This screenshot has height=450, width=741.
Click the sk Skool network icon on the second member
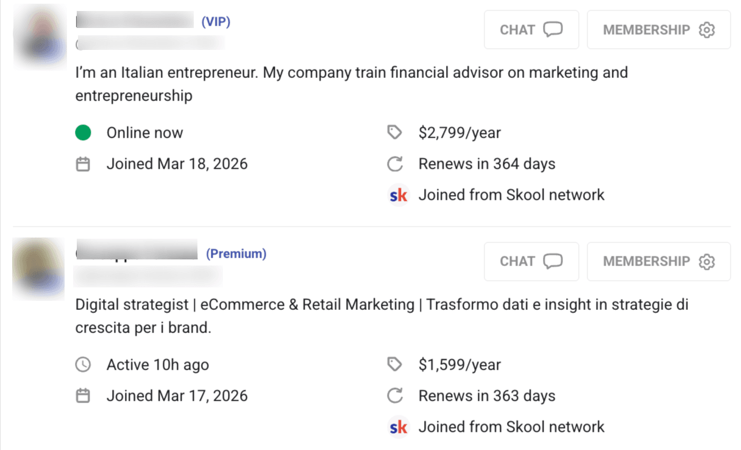(398, 427)
